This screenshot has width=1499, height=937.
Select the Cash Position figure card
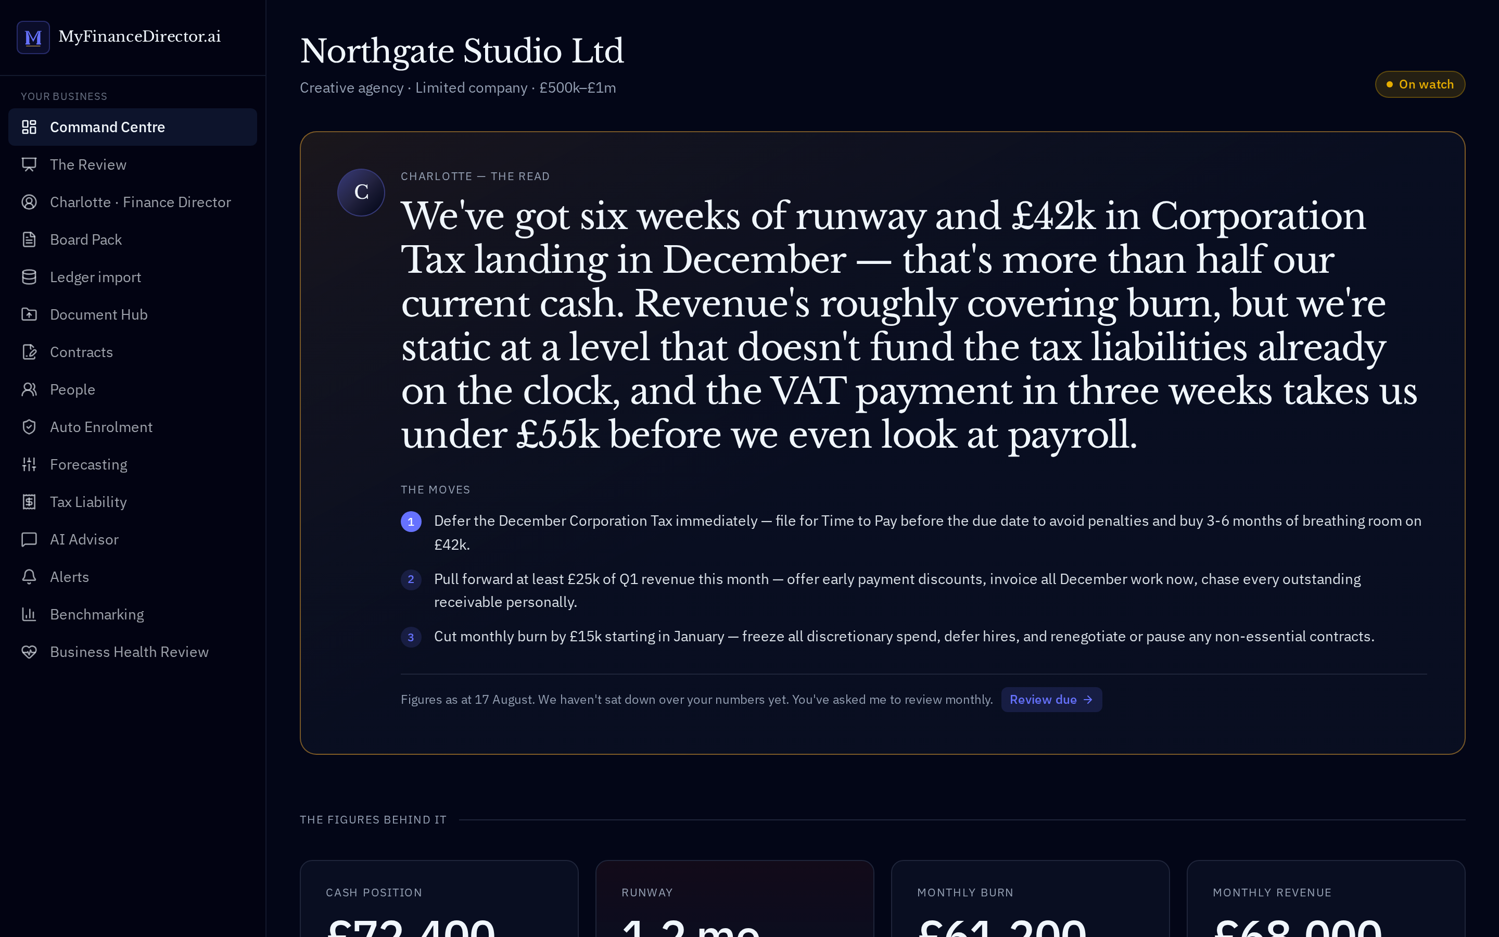pos(439,898)
